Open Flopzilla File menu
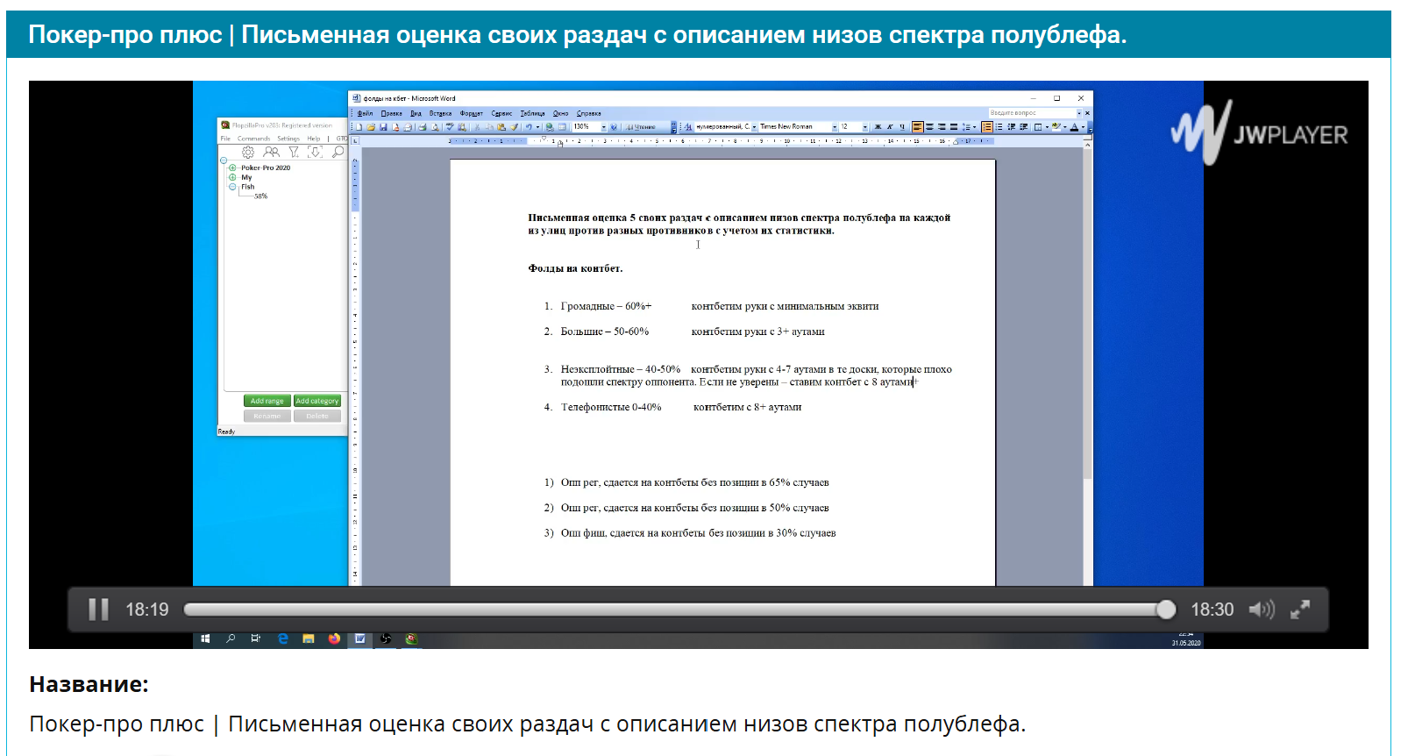The height and width of the screenshot is (756, 1408). [225, 139]
